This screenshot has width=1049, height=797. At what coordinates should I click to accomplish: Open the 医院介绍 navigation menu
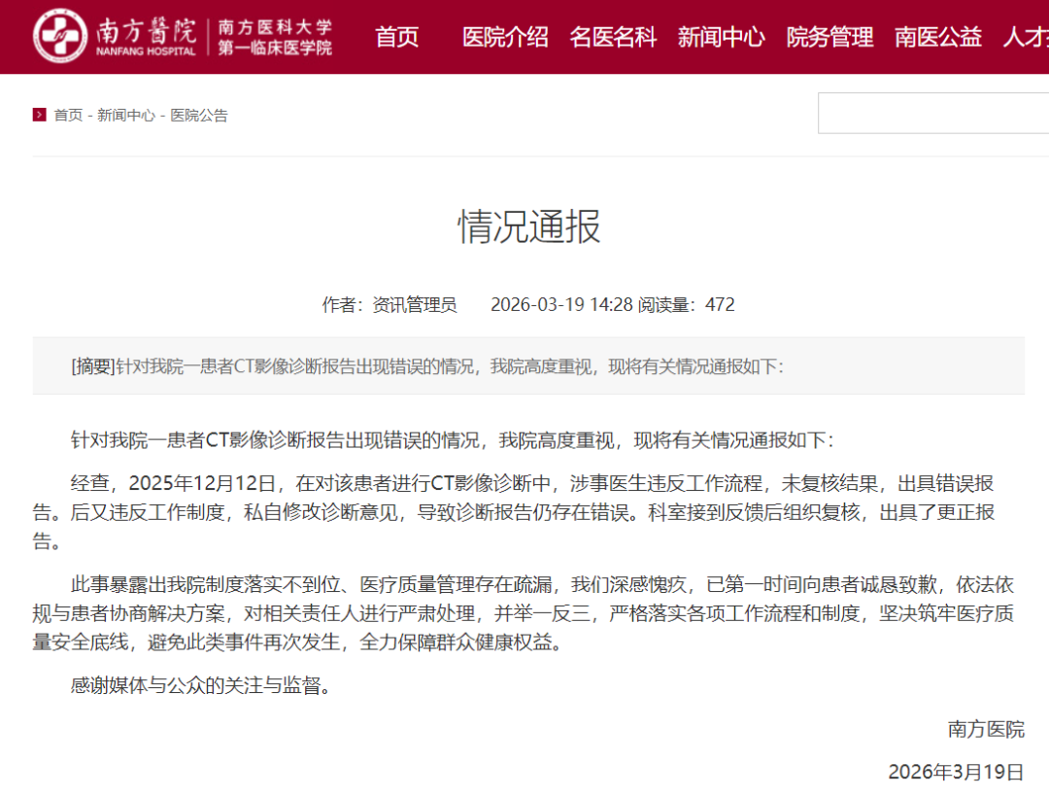point(505,37)
